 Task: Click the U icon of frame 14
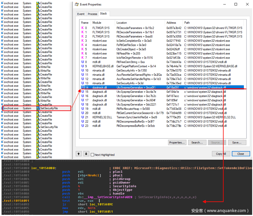tap(83, 87)
